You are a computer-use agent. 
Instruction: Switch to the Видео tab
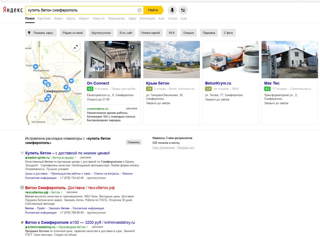[x=58, y=18]
